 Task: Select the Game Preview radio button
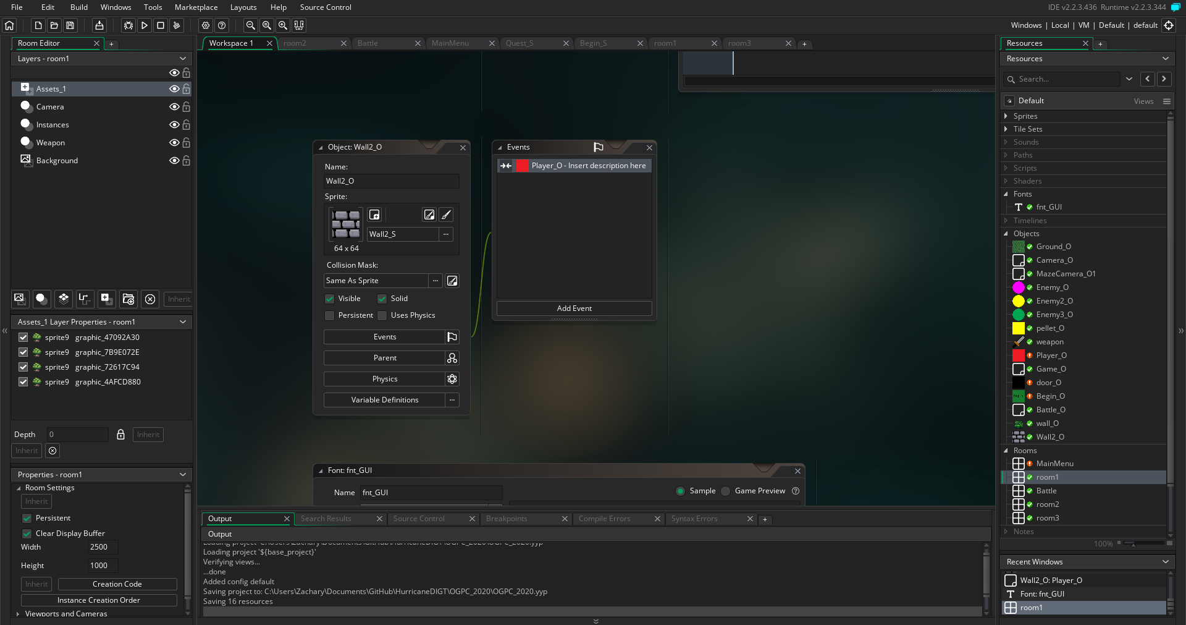click(726, 491)
